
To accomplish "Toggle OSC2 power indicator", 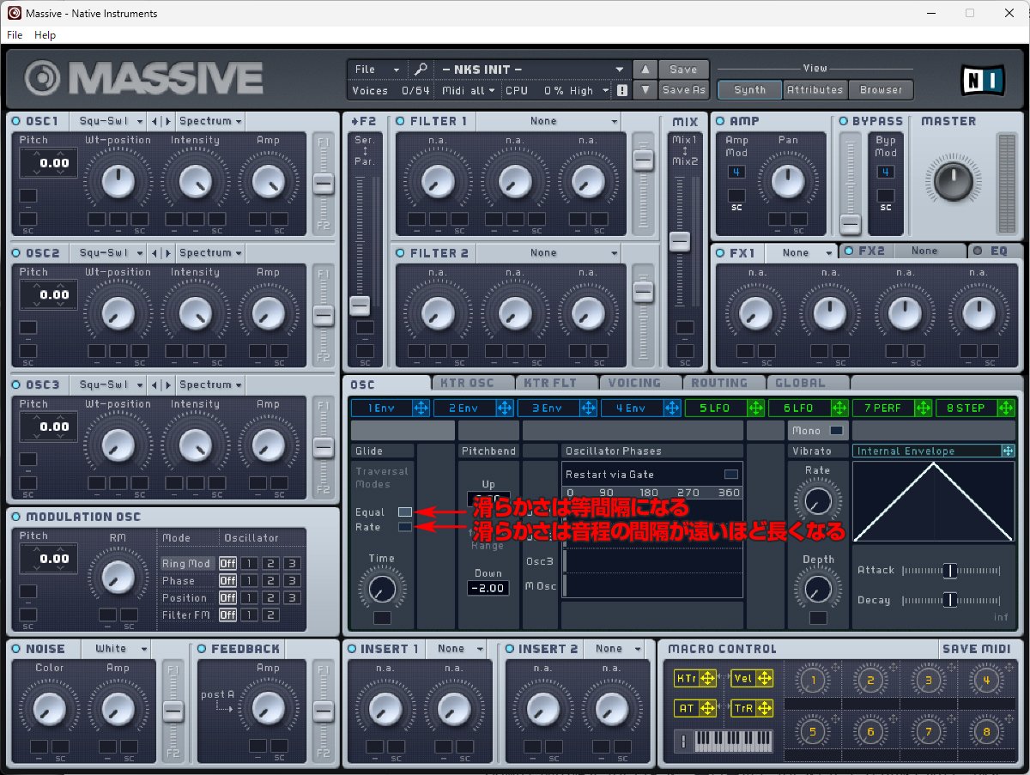I will [x=17, y=253].
